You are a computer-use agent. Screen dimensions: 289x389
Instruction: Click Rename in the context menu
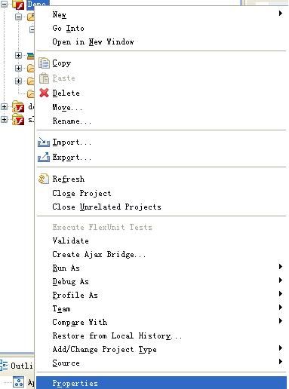[161, 121]
